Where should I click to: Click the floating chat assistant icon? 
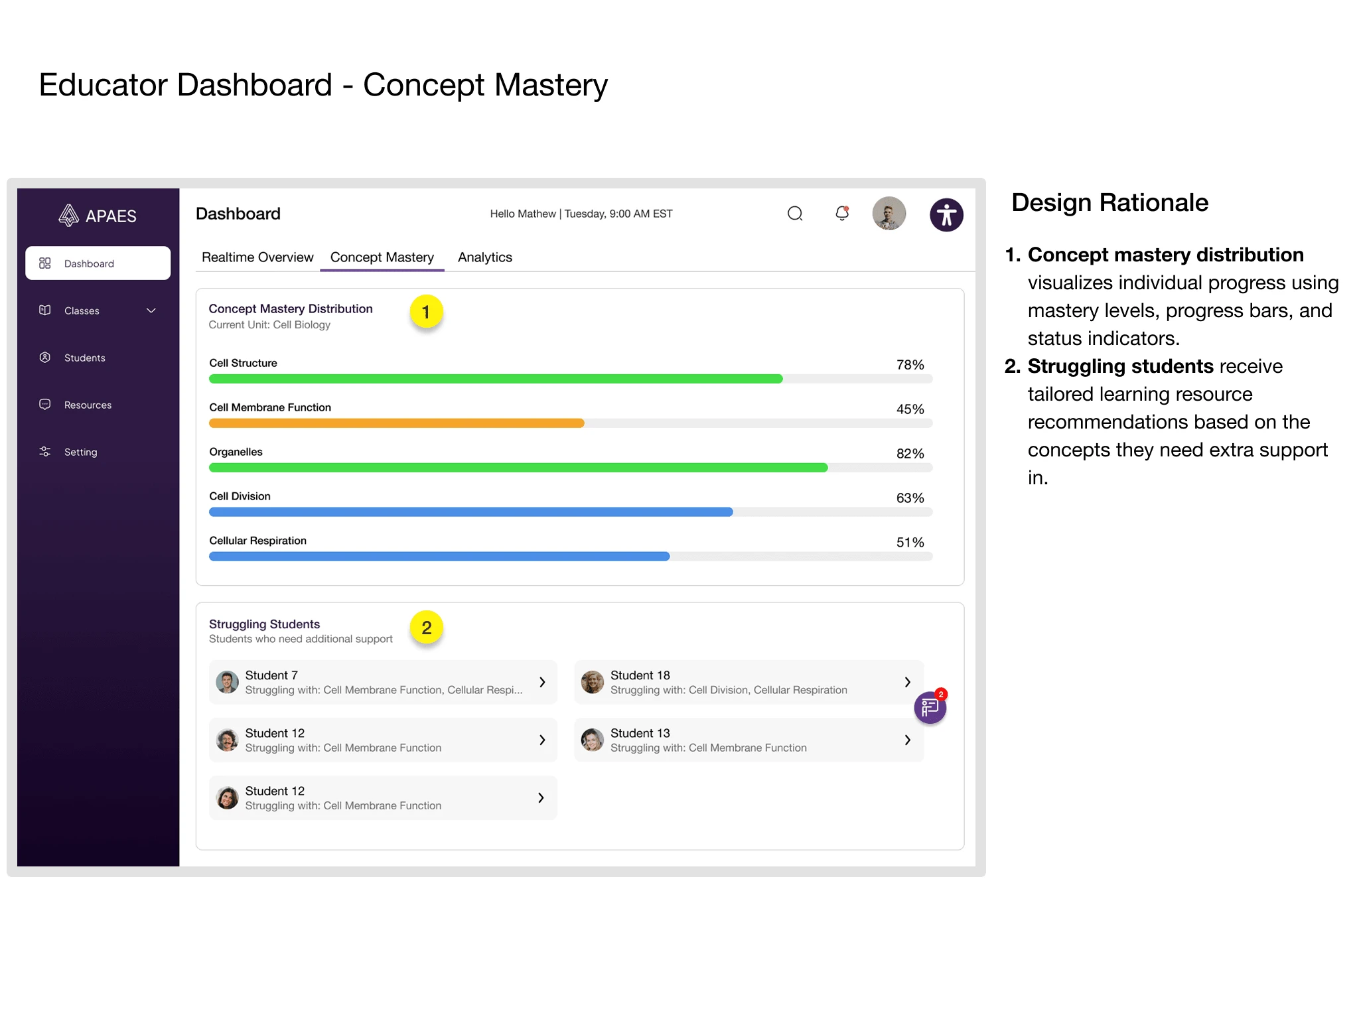(x=930, y=708)
